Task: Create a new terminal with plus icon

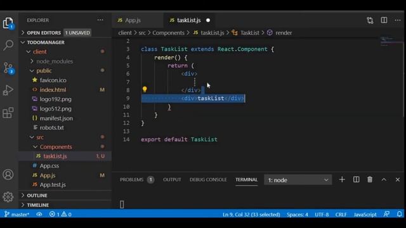Action: coord(342,179)
